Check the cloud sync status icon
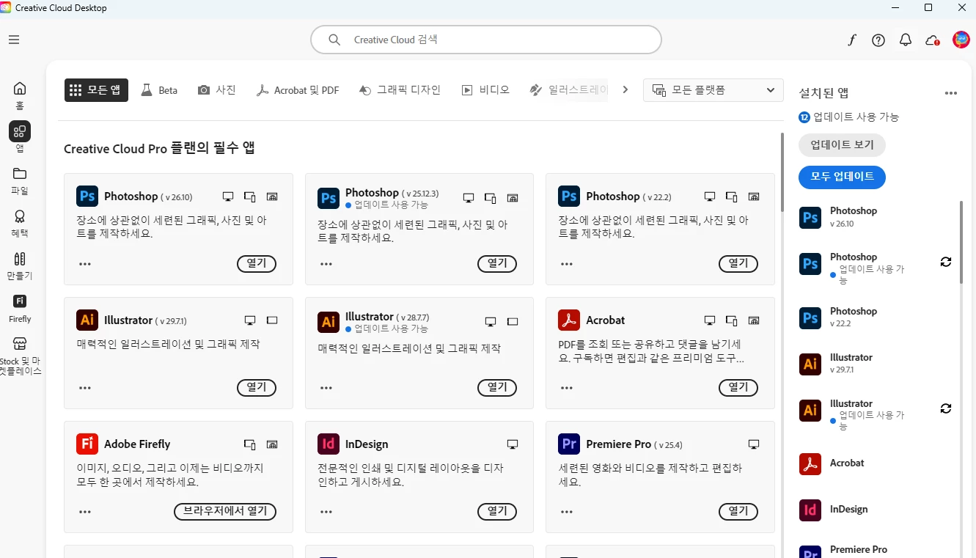 pos(933,40)
